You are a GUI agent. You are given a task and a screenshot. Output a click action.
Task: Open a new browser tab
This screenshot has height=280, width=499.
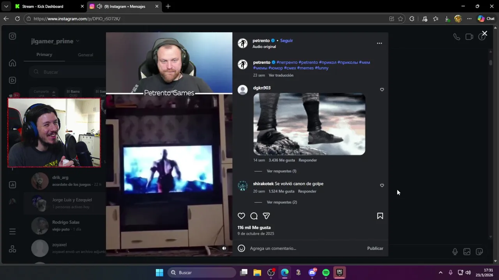(x=168, y=6)
